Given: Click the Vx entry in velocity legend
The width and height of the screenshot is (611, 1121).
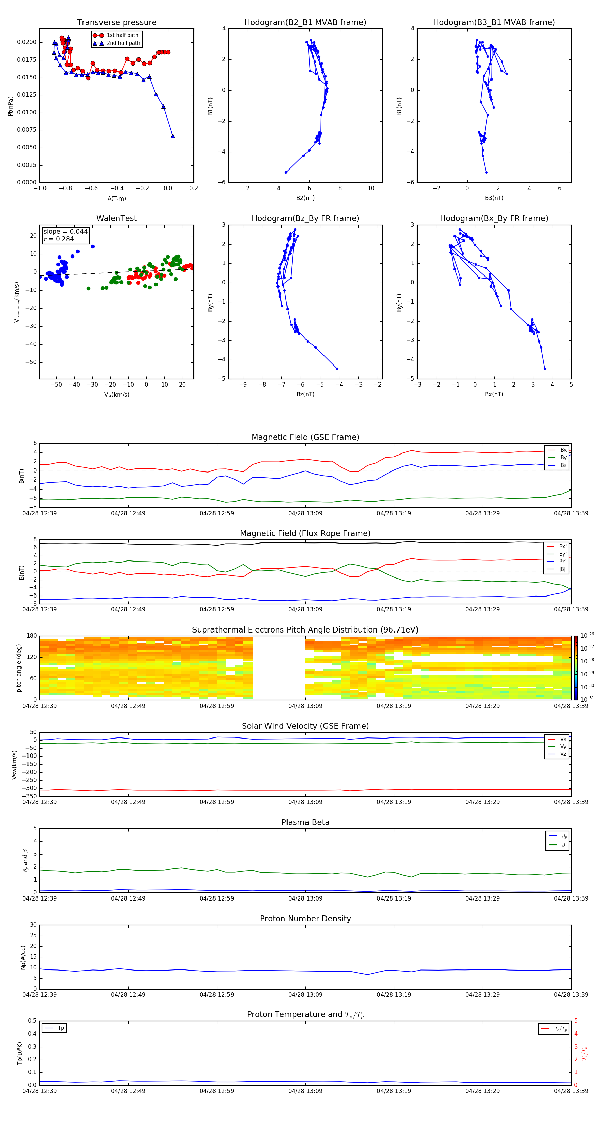Looking at the screenshot, I should pyautogui.click(x=557, y=740).
